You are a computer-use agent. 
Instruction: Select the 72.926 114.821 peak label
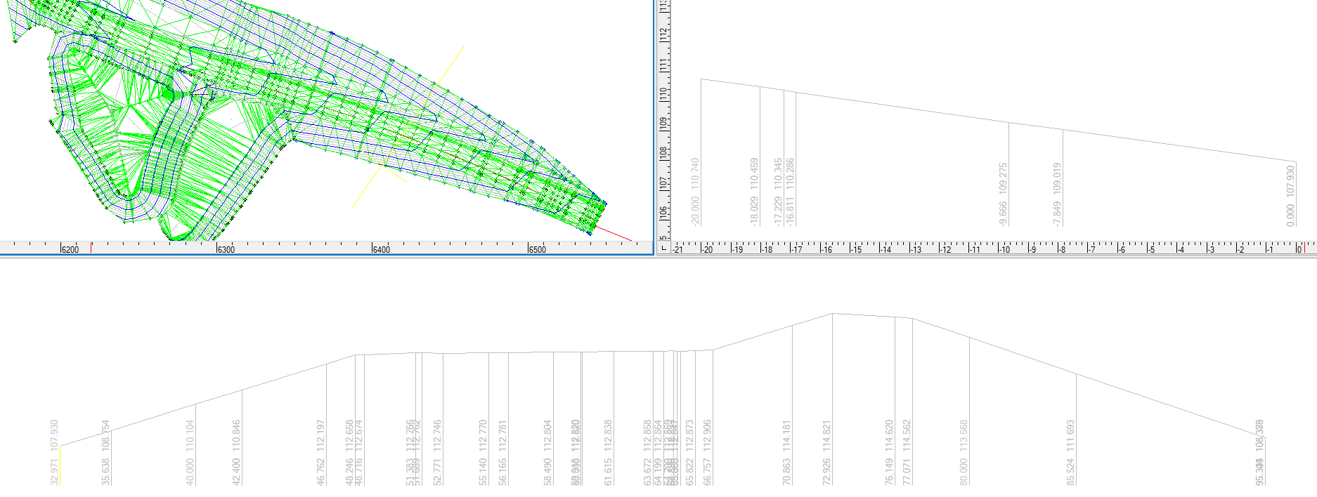point(826,453)
